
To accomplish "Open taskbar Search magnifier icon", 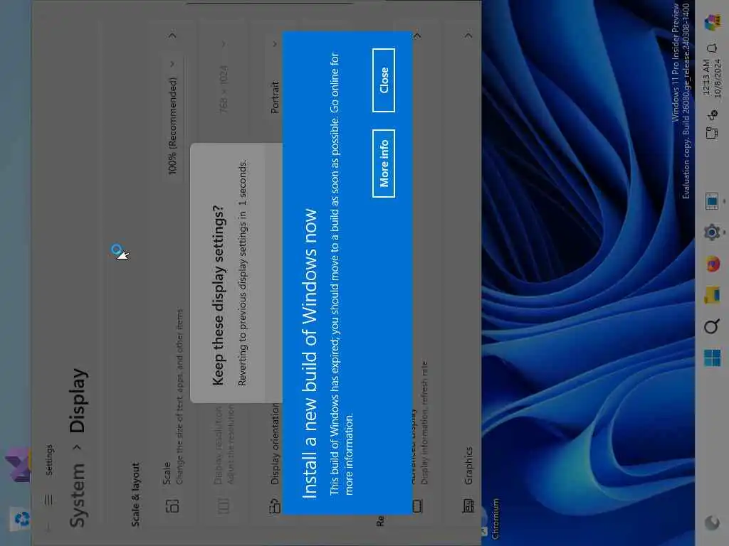I will tap(712, 327).
